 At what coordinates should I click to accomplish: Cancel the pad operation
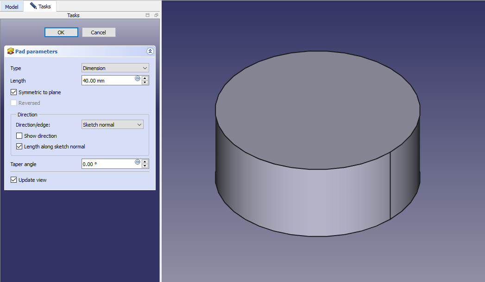point(99,32)
